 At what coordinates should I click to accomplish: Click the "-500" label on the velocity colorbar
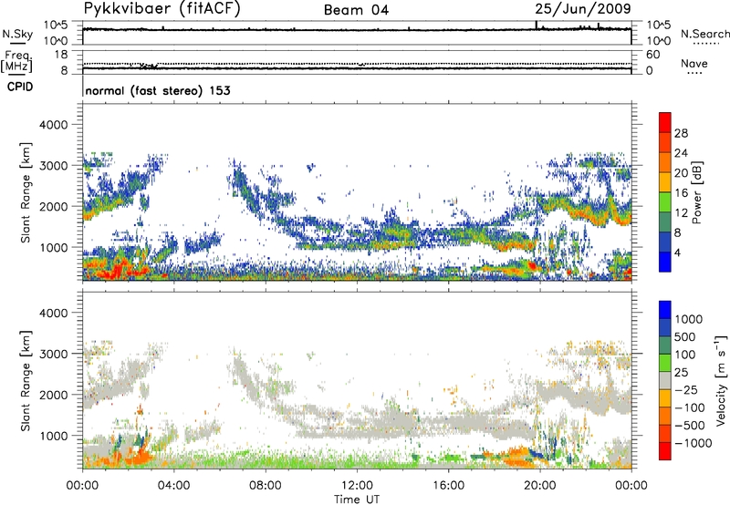point(688,426)
